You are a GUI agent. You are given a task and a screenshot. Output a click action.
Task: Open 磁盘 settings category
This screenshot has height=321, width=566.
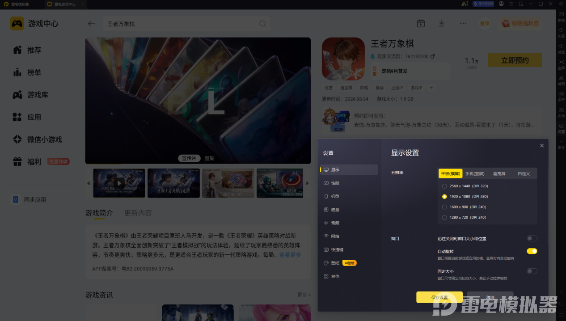(349, 210)
